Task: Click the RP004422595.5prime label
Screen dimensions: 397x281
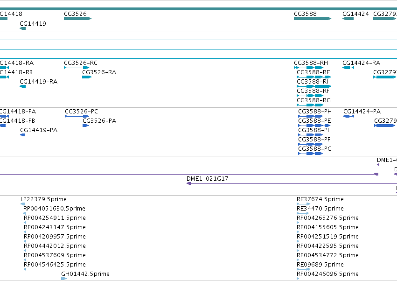Action: (327, 246)
